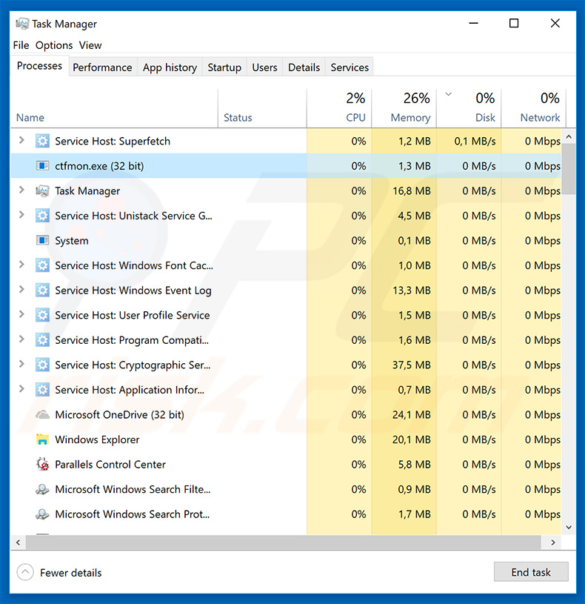The image size is (585, 604).
Task: Expand Service Host: Unistack Service group
Action: (x=22, y=216)
